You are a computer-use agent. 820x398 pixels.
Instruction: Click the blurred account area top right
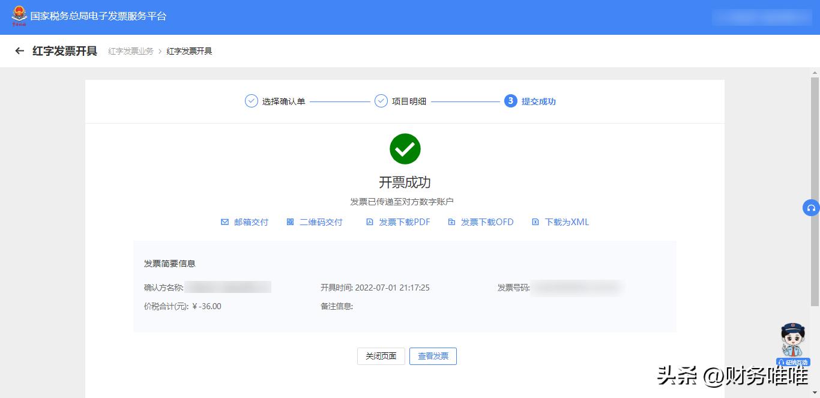click(x=761, y=16)
